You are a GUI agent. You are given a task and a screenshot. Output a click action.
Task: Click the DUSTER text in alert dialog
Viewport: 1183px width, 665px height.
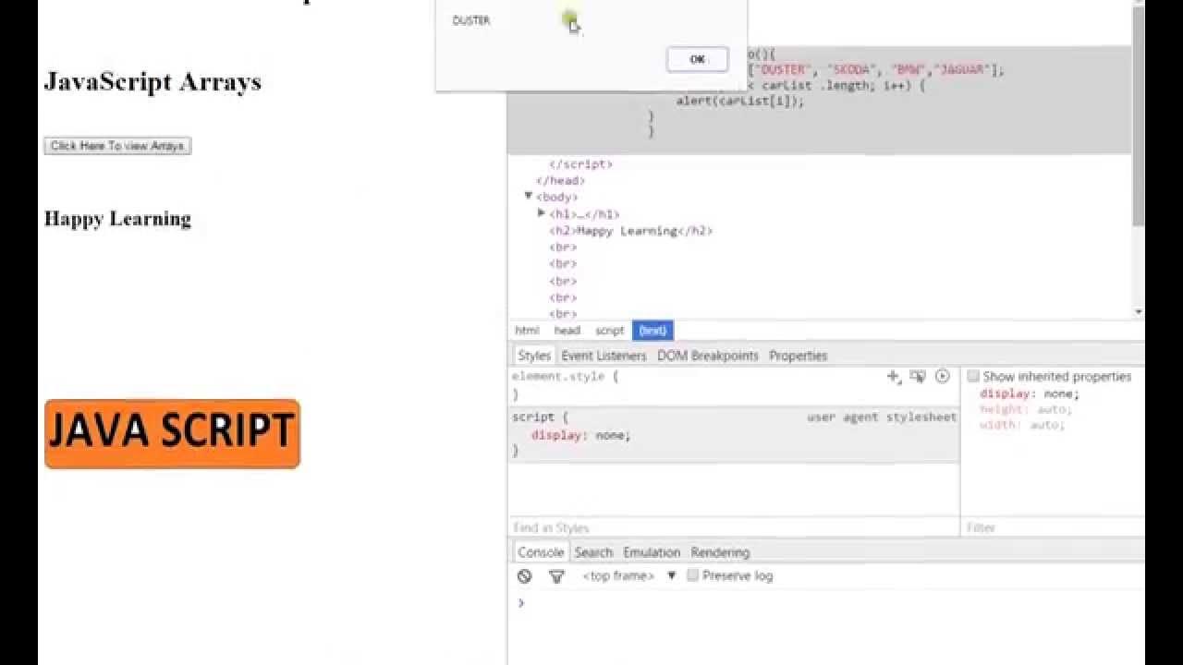click(471, 20)
